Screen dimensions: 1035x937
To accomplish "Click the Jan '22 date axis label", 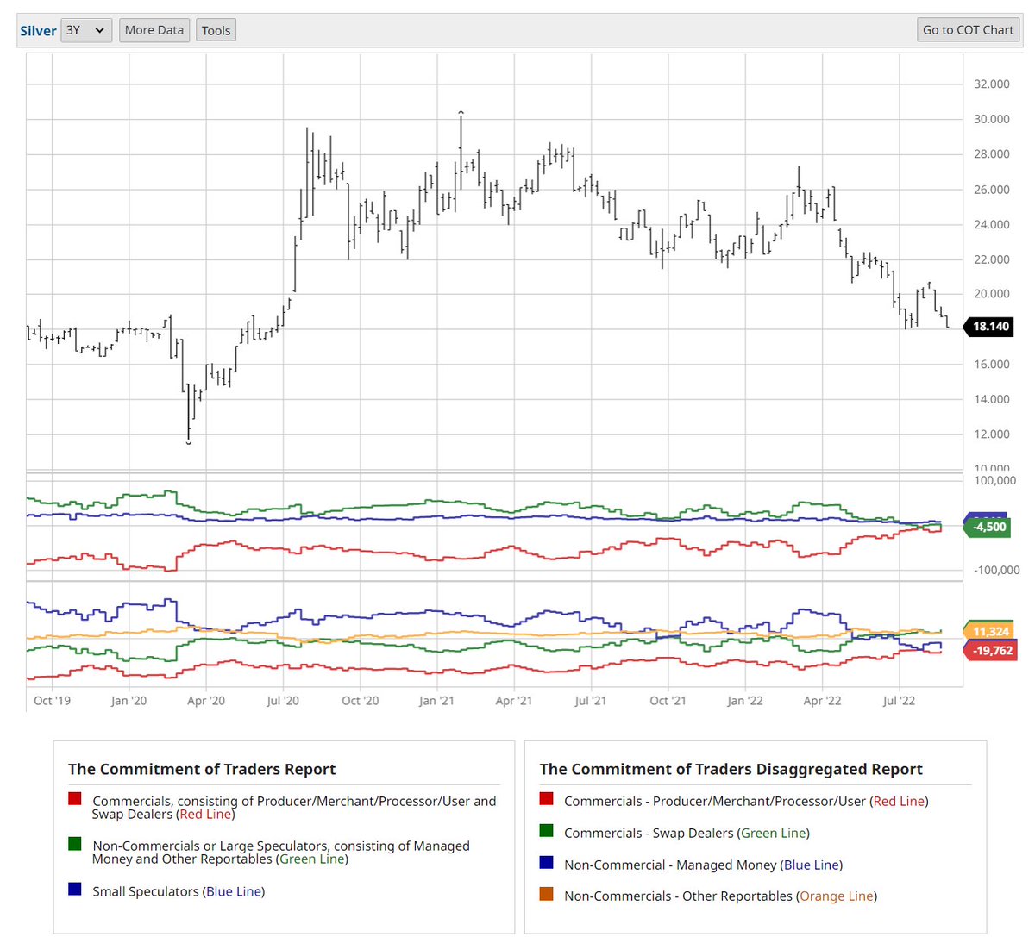I will [745, 701].
